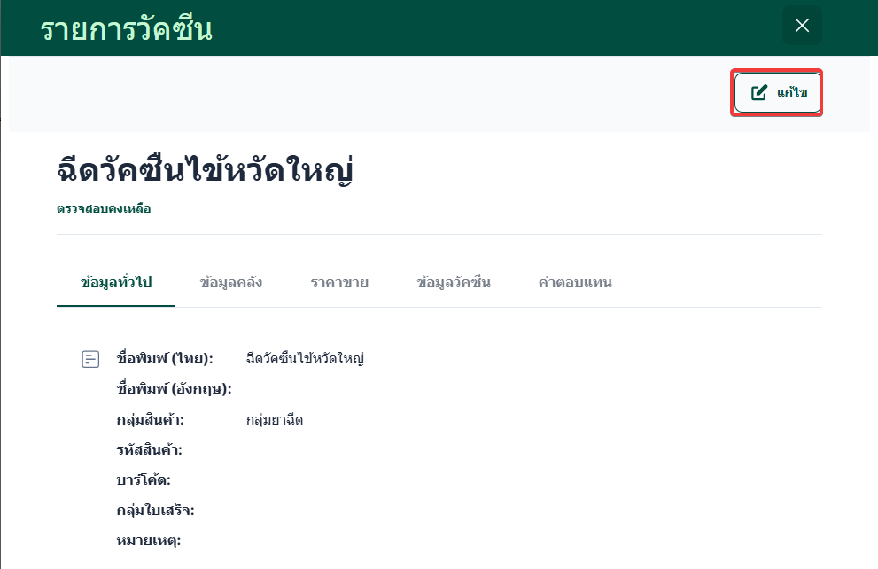Click the กลุ่มสินค้า field label
Screen dimensions: 878x569
tap(151, 419)
